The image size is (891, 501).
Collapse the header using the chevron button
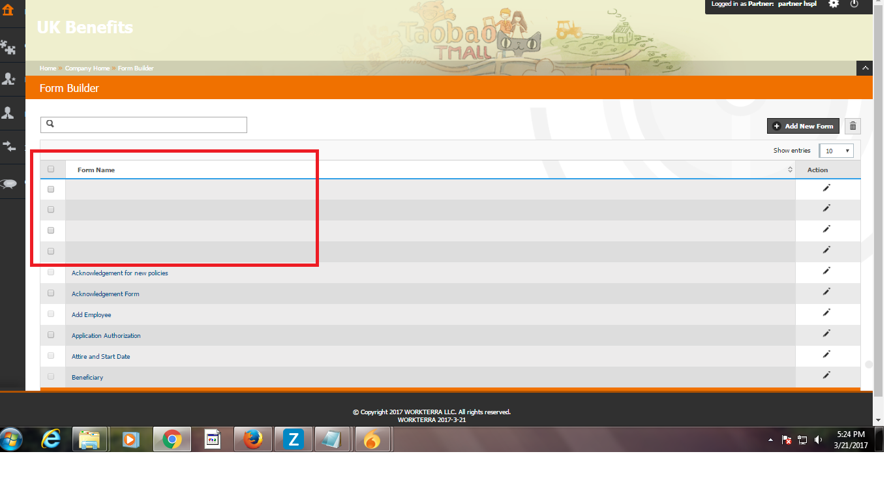[865, 68]
